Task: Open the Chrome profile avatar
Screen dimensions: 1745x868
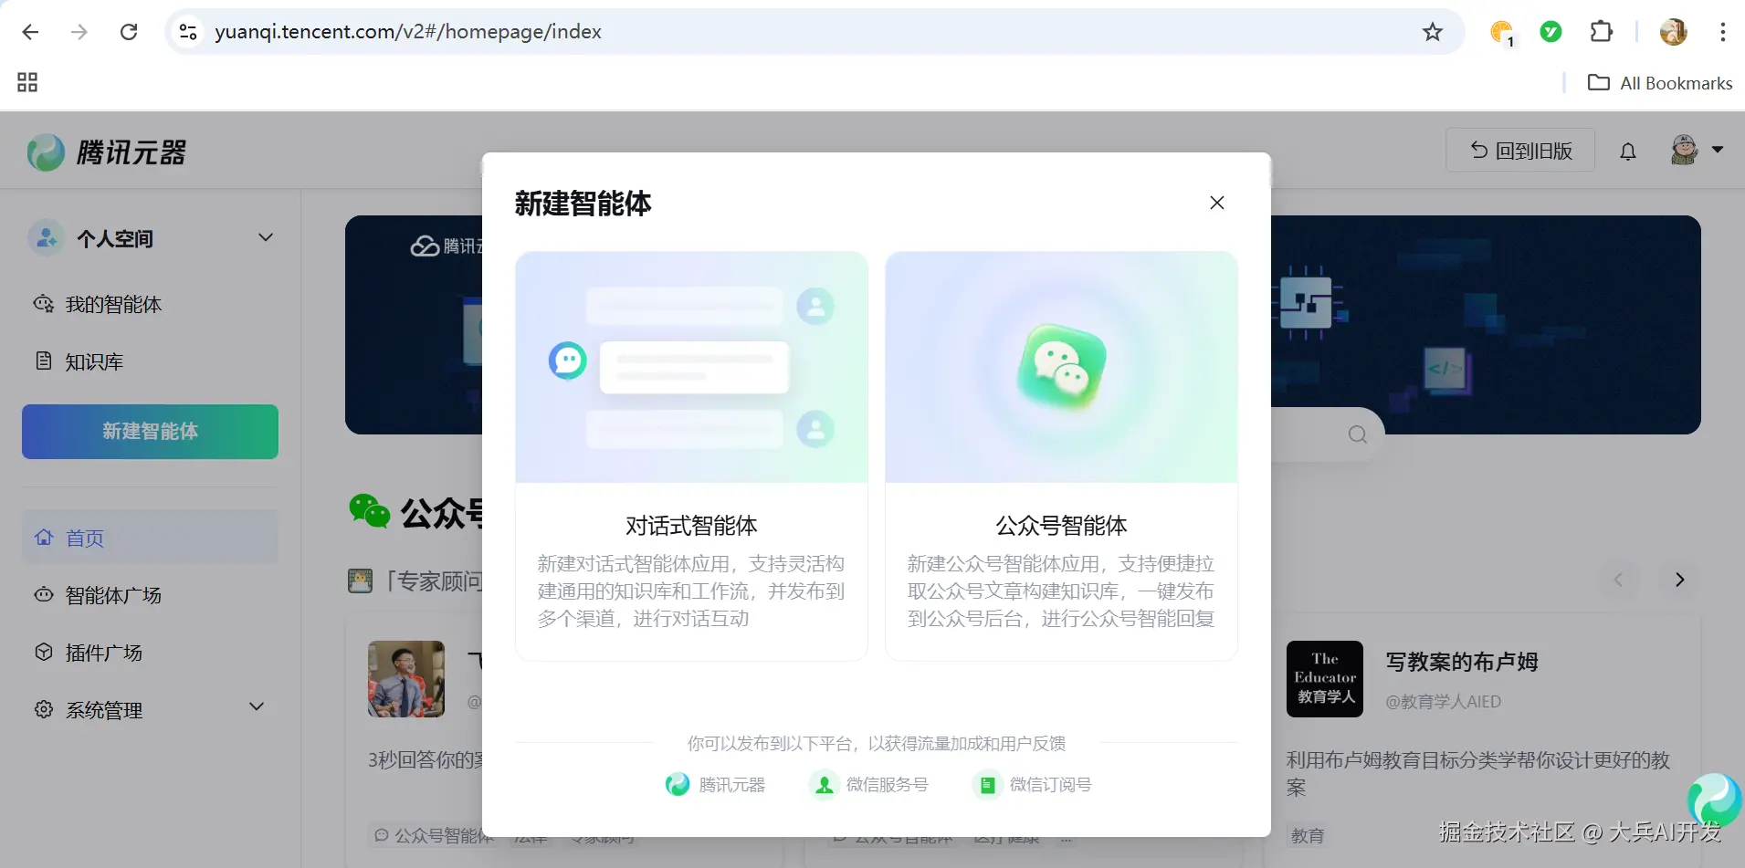Action: coord(1673,32)
